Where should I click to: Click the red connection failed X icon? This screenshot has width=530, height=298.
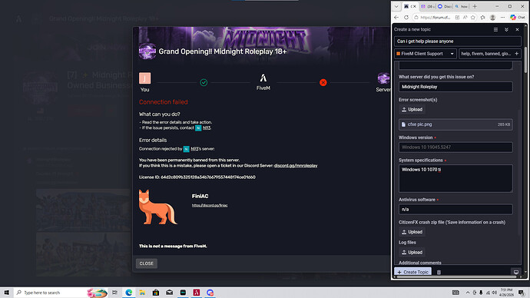[x=323, y=82]
